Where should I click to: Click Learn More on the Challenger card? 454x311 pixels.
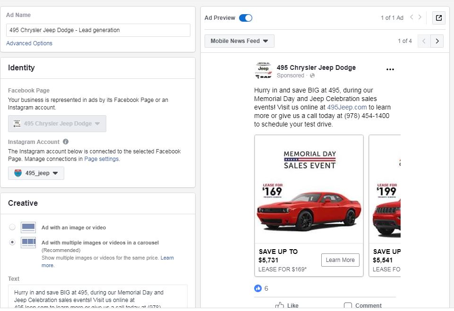(x=340, y=260)
